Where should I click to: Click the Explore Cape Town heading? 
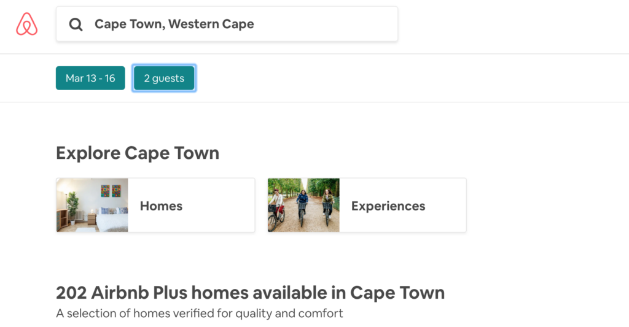point(138,153)
